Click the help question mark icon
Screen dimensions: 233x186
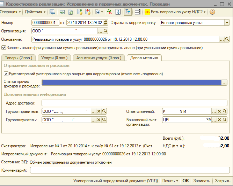pos(212,12)
